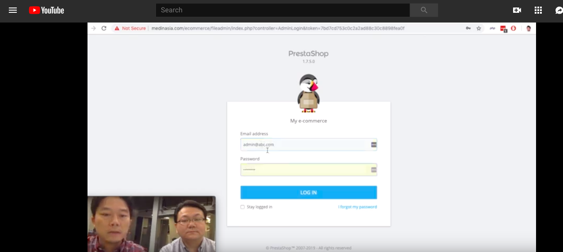Click the browser forward arrow in video

[93, 28]
